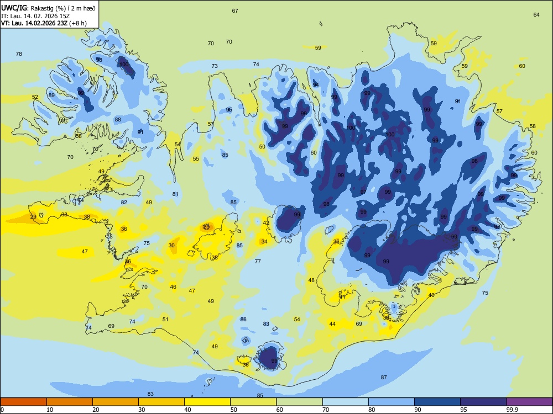The image size is (553, 414).
Task: Click the map value '48' in the south-central area
Action: tap(311, 280)
